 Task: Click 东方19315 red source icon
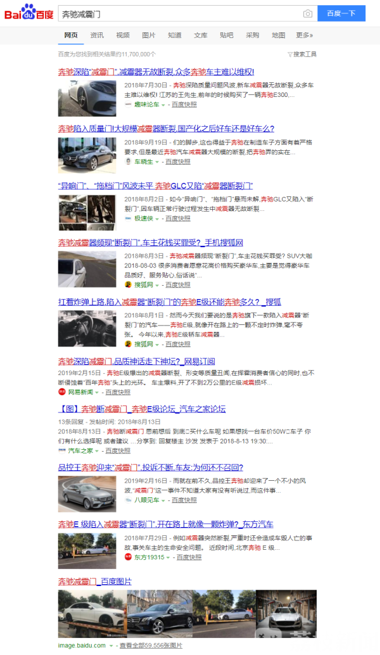[128, 557]
